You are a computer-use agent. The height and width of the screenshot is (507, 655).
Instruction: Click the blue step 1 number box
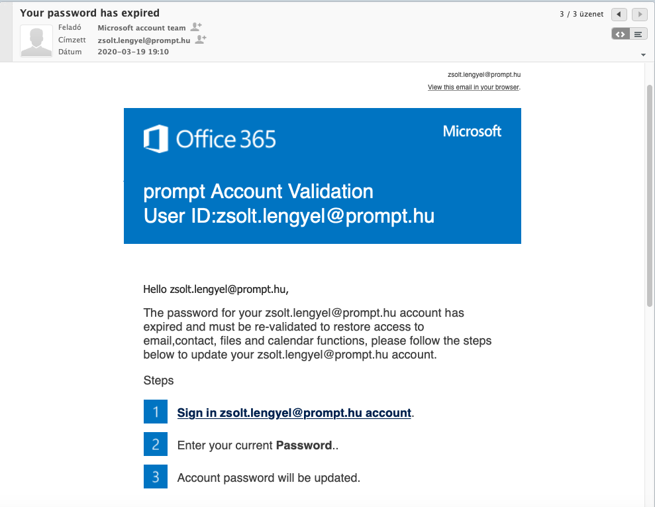pos(156,412)
